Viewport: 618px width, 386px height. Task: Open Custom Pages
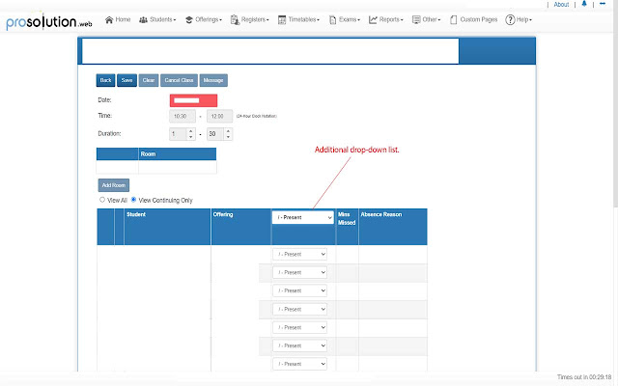point(473,19)
